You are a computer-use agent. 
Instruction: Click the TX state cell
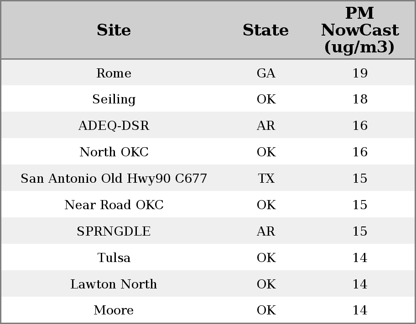(266, 178)
